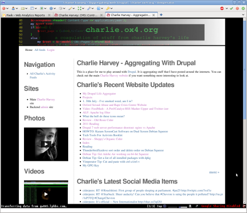Image resolution: width=247 pixels, height=213 pixels.
Task: Click the red exclamation error icon
Action: pos(237,8)
